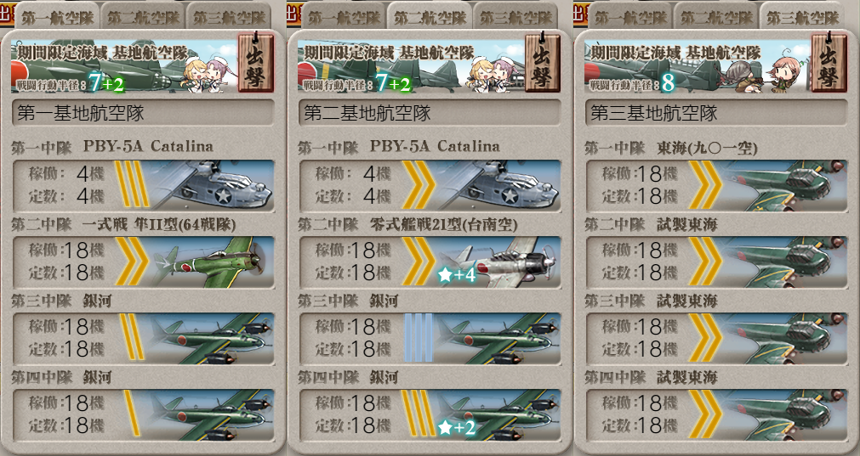Click the 出撃 wooden sign in first squadron panel
860x456 pixels.
255,64
